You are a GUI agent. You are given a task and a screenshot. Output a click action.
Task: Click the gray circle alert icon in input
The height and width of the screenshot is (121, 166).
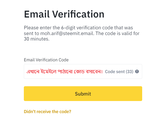coord(137,71)
